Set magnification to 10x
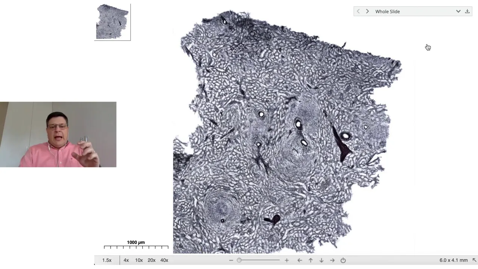 point(139,260)
